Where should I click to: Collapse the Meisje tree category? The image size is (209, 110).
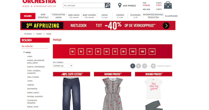(24, 52)
